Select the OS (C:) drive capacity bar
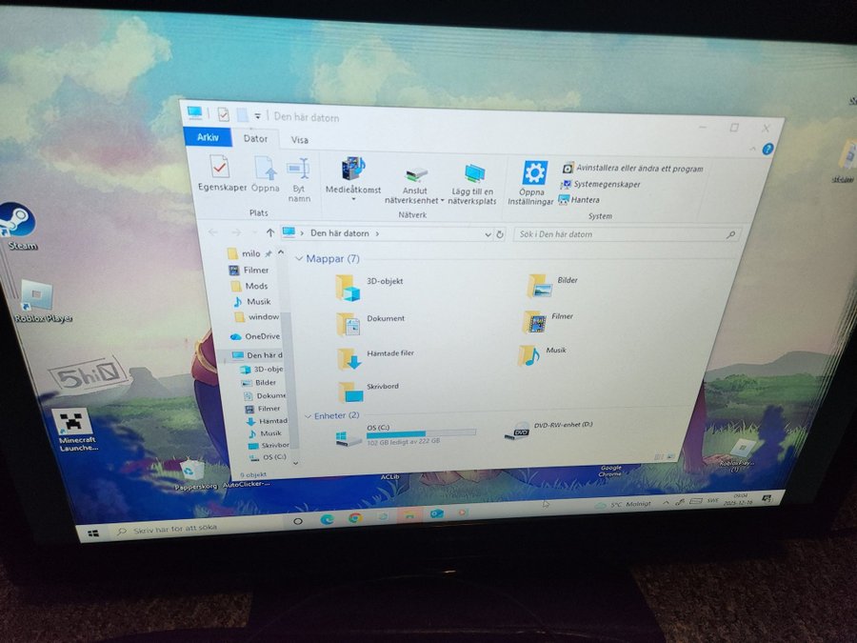The width and height of the screenshot is (857, 643). click(x=421, y=434)
